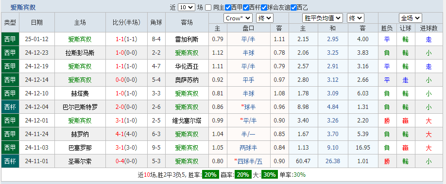Viewport: 446px width, 184px height.
Task: Toggle the 同主 checkbox
Action: point(208,8)
